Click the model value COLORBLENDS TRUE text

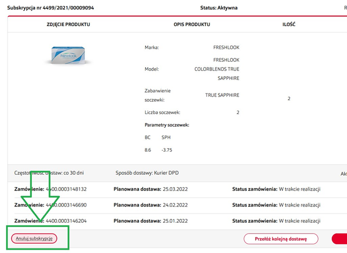[x=217, y=69]
